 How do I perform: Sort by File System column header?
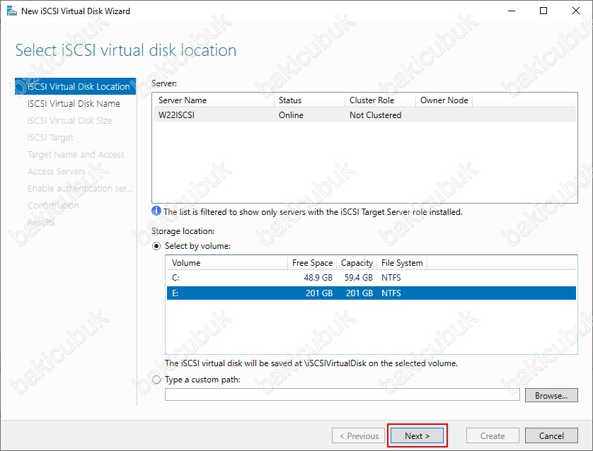click(x=402, y=263)
